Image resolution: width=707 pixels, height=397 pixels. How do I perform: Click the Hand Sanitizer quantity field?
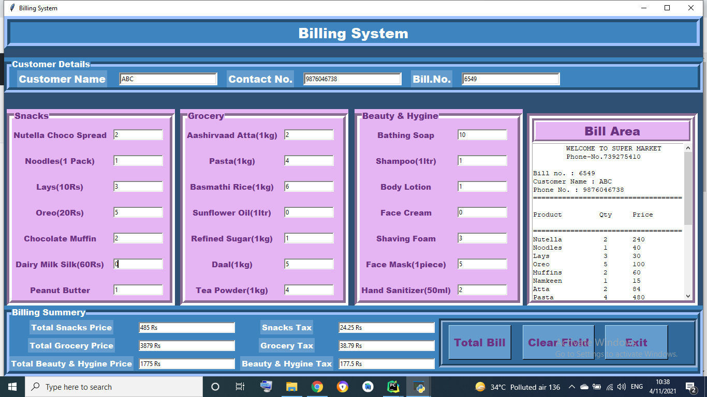coord(482,290)
